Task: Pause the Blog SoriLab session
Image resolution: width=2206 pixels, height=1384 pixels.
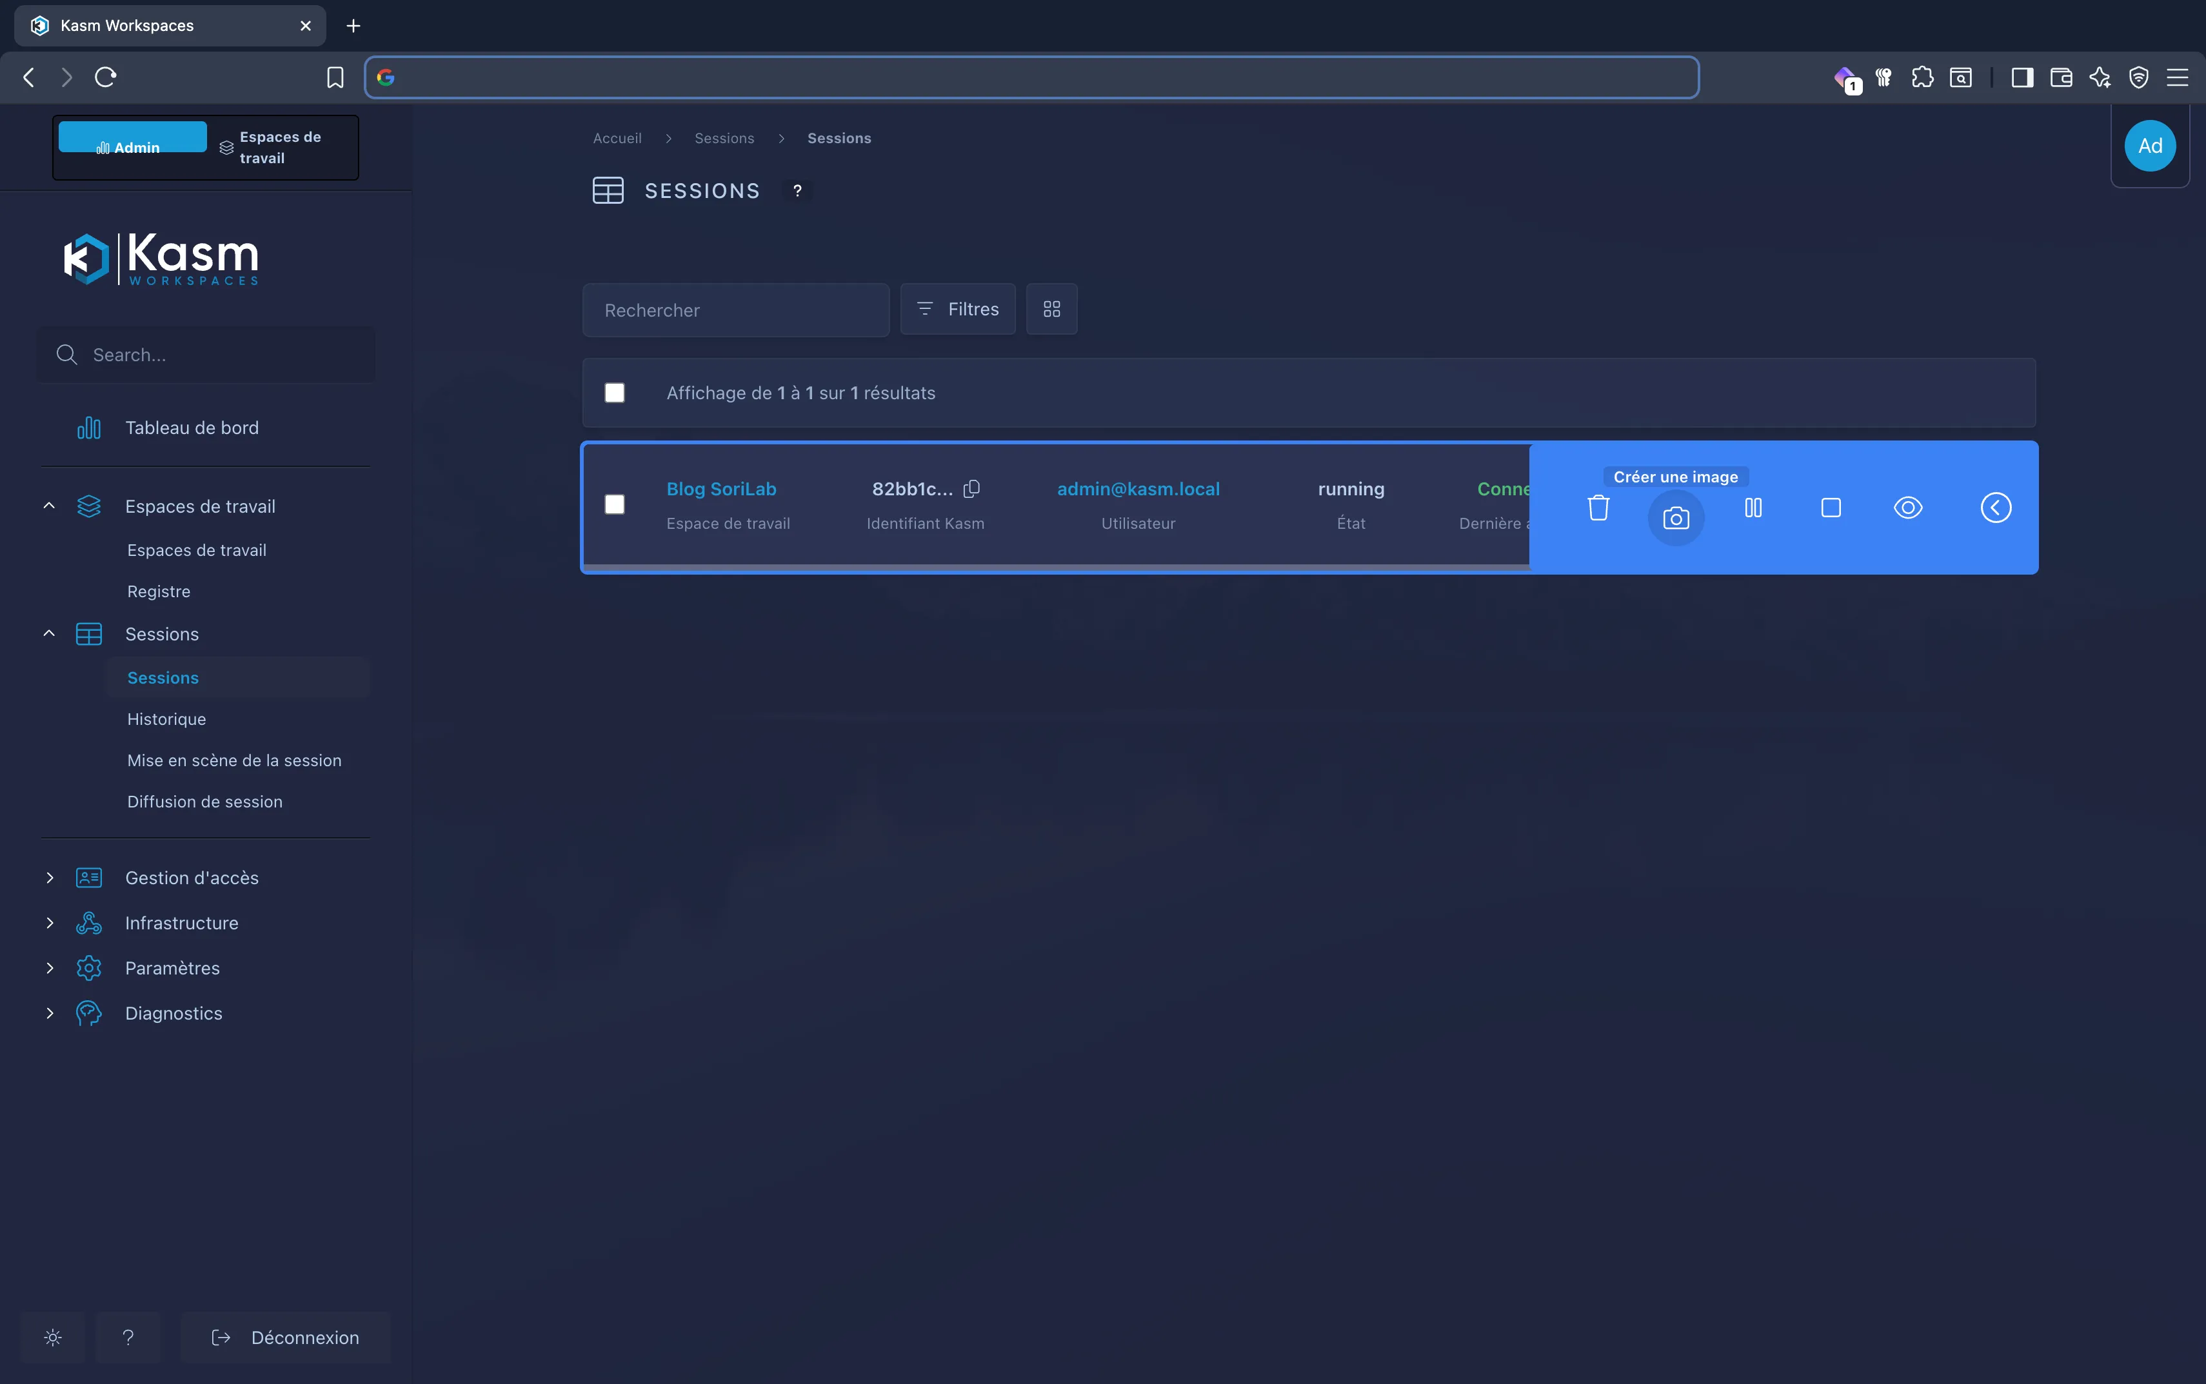Action: coord(1753,508)
